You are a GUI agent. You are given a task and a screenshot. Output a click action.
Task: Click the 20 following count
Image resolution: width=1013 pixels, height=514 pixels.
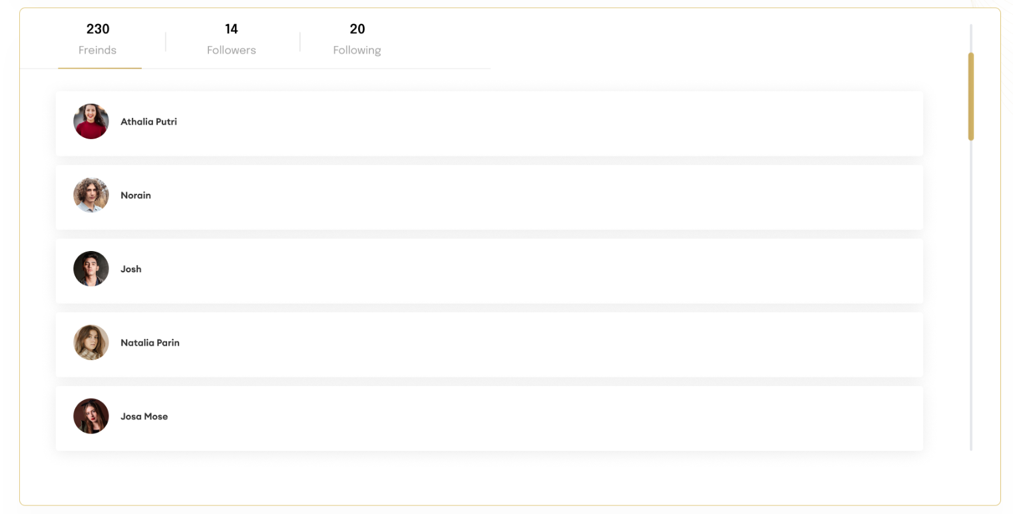click(x=357, y=29)
